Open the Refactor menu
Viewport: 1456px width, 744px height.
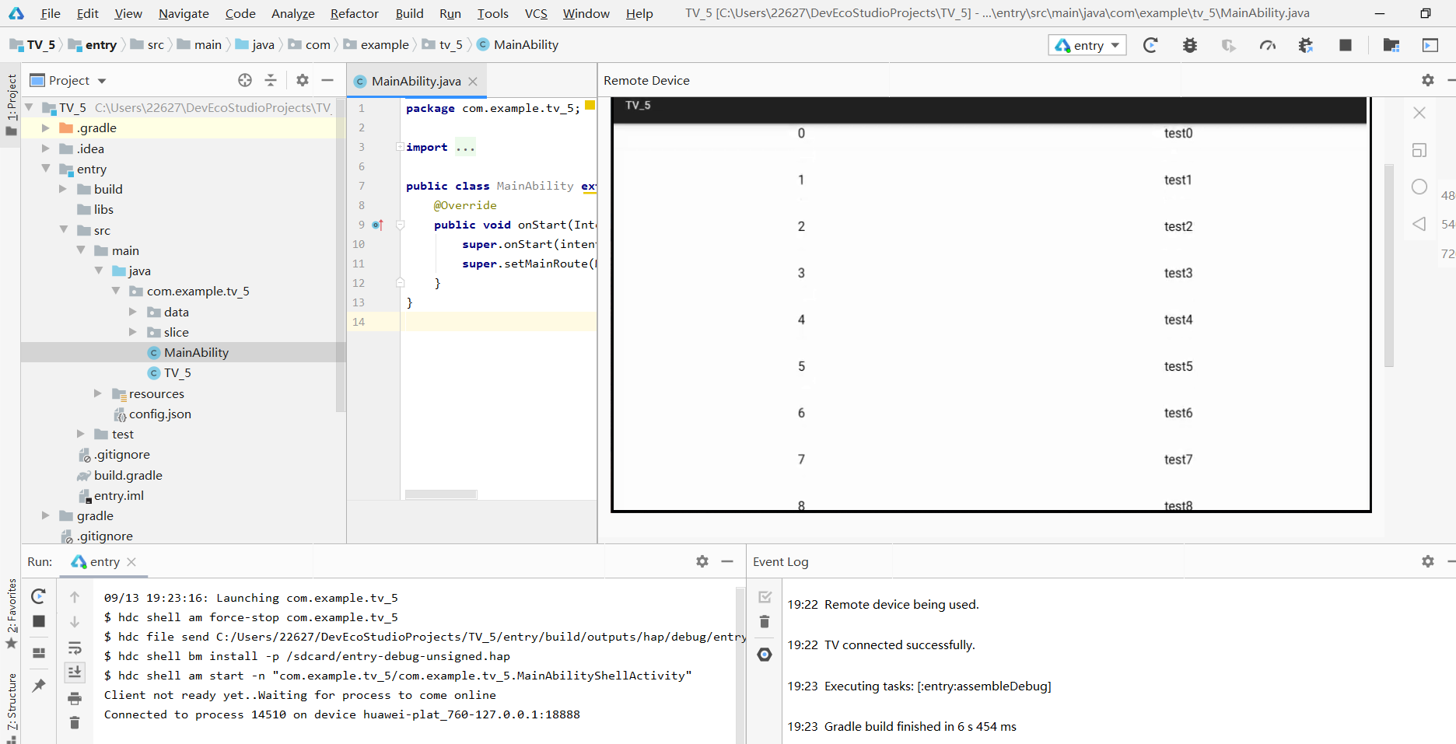tap(354, 13)
